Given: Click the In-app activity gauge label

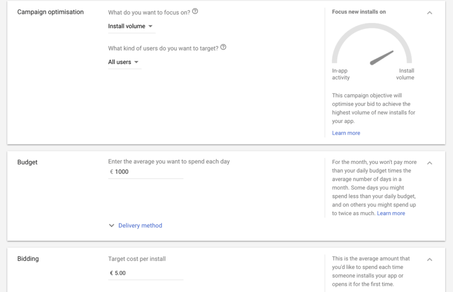Looking at the screenshot, I should pyautogui.click(x=341, y=74).
